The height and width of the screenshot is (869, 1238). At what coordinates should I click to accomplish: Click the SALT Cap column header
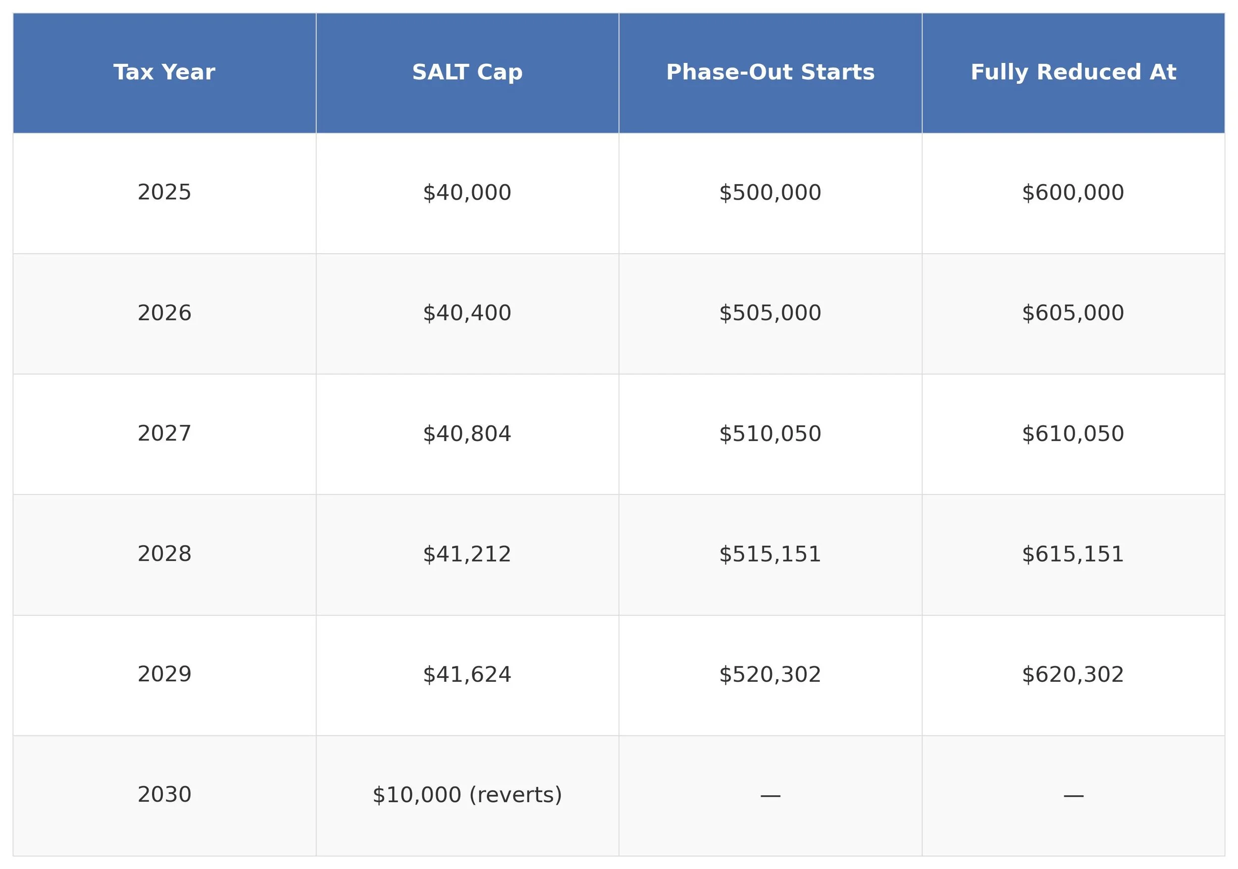(467, 72)
